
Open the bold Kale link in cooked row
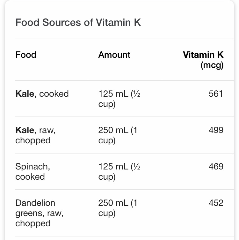click(x=25, y=94)
